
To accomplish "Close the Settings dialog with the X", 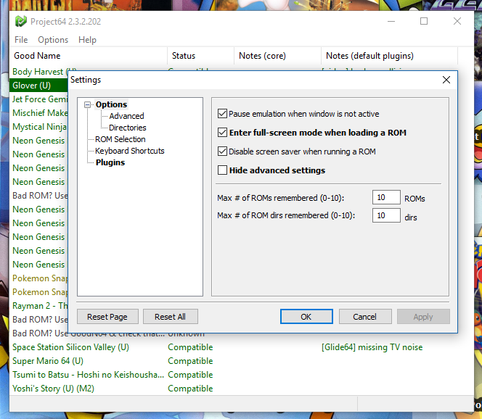I will click(x=446, y=80).
